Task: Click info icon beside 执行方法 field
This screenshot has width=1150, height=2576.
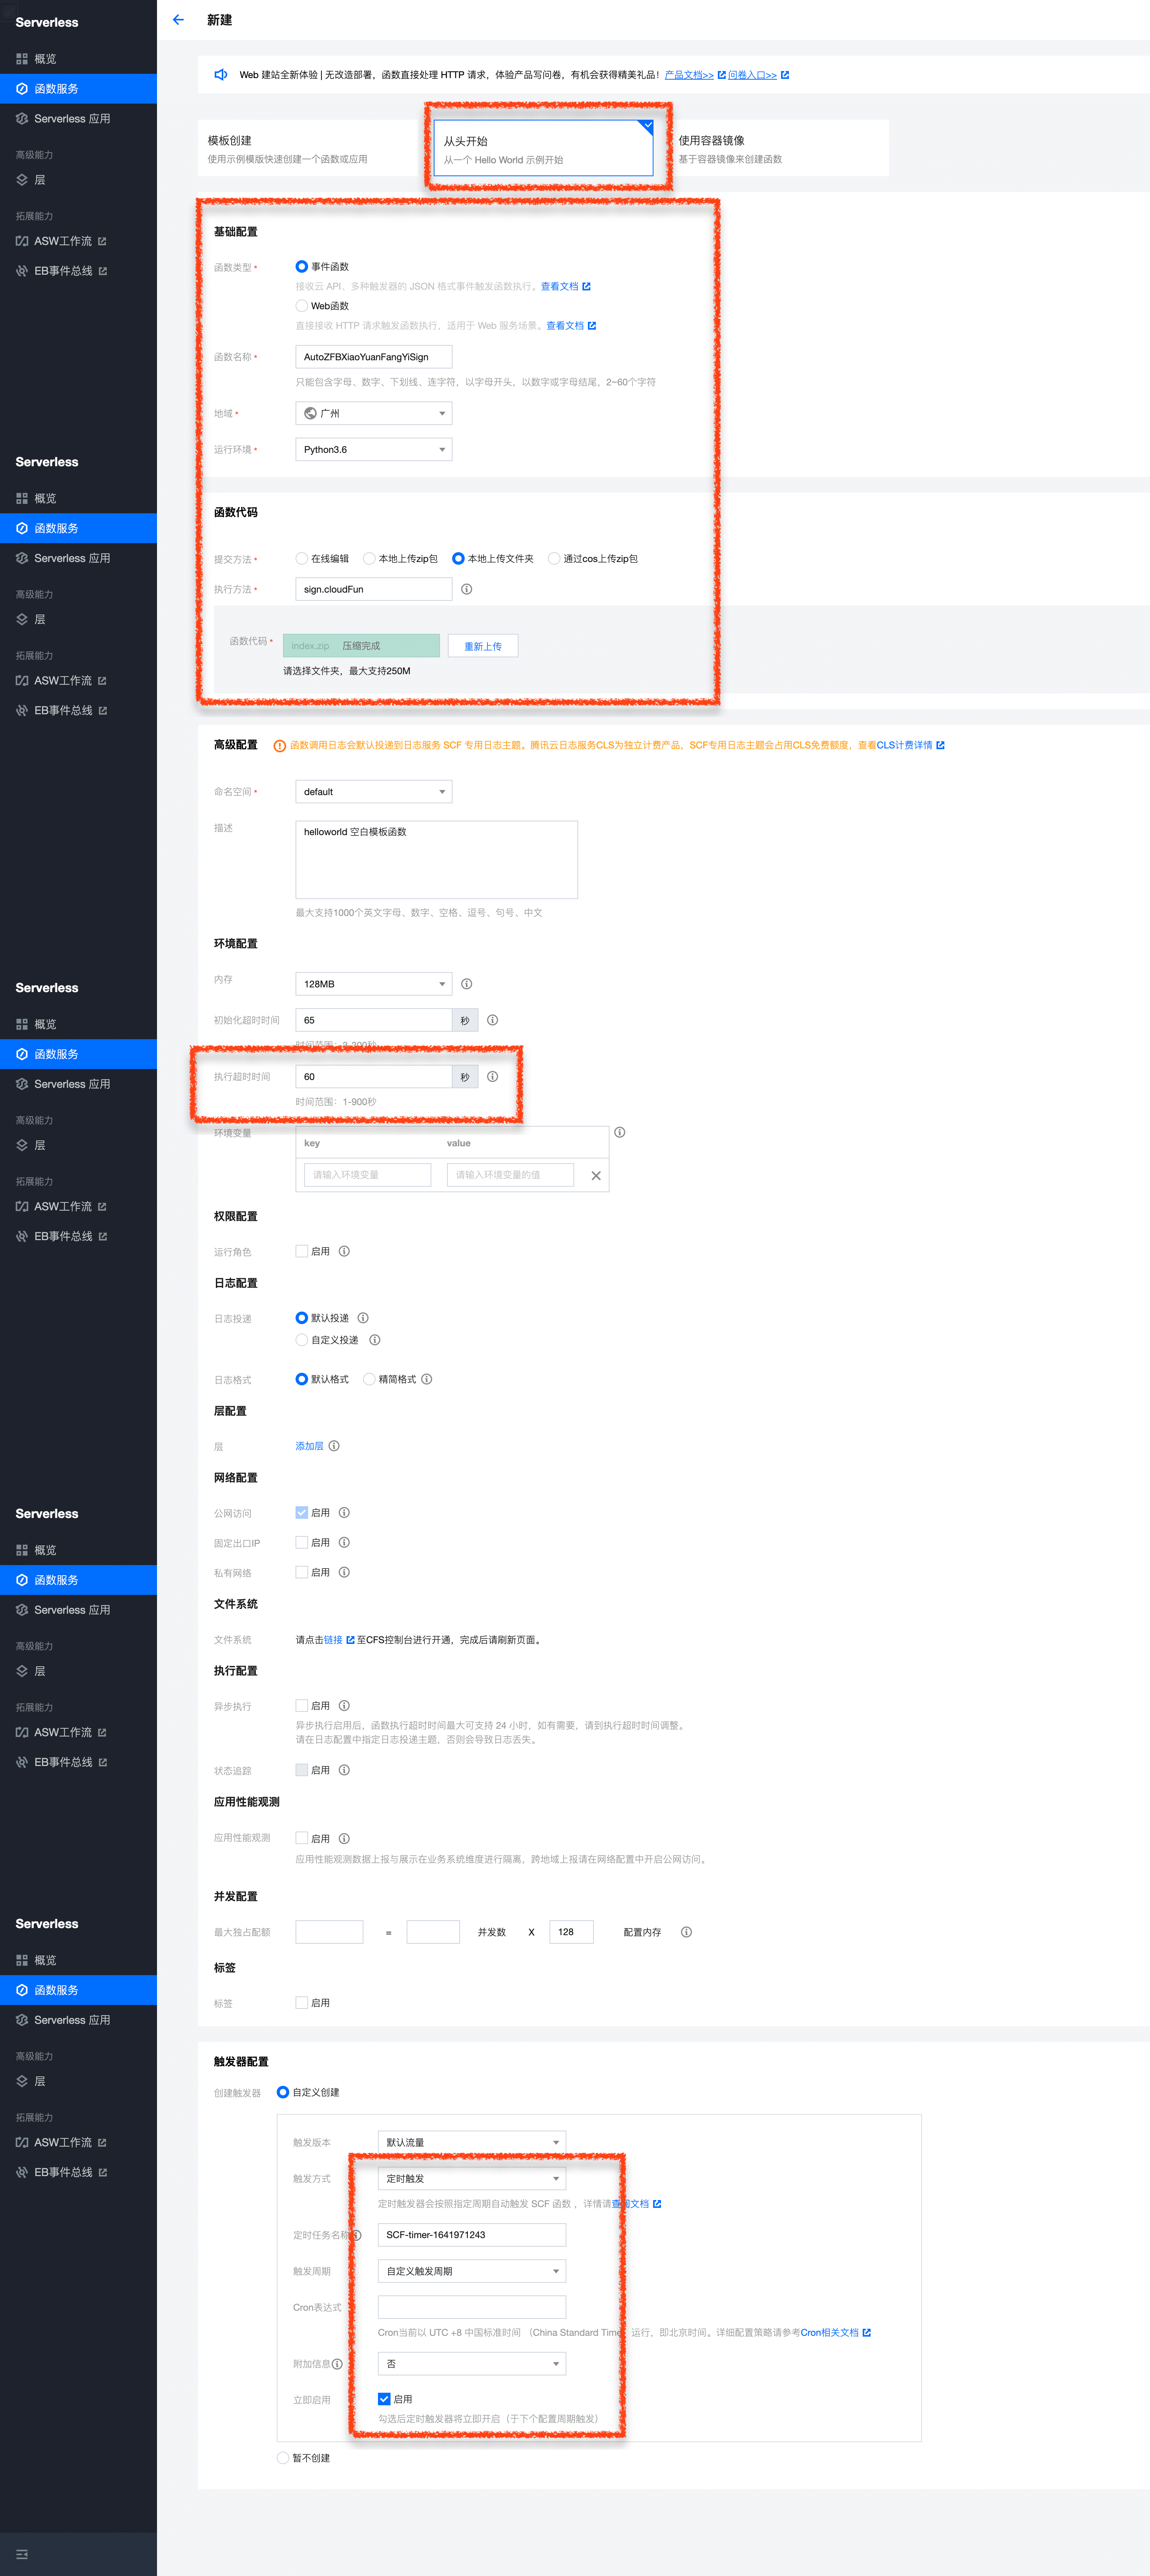Action: pos(466,589)
